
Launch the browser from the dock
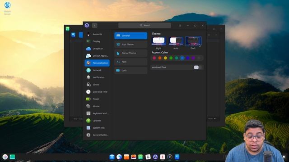pos(119,157)
